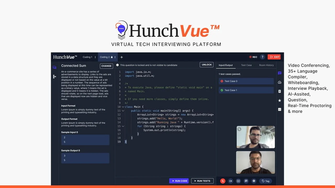
Task: Open the Coding 2 tab options menu
Action: coord(115,57)
